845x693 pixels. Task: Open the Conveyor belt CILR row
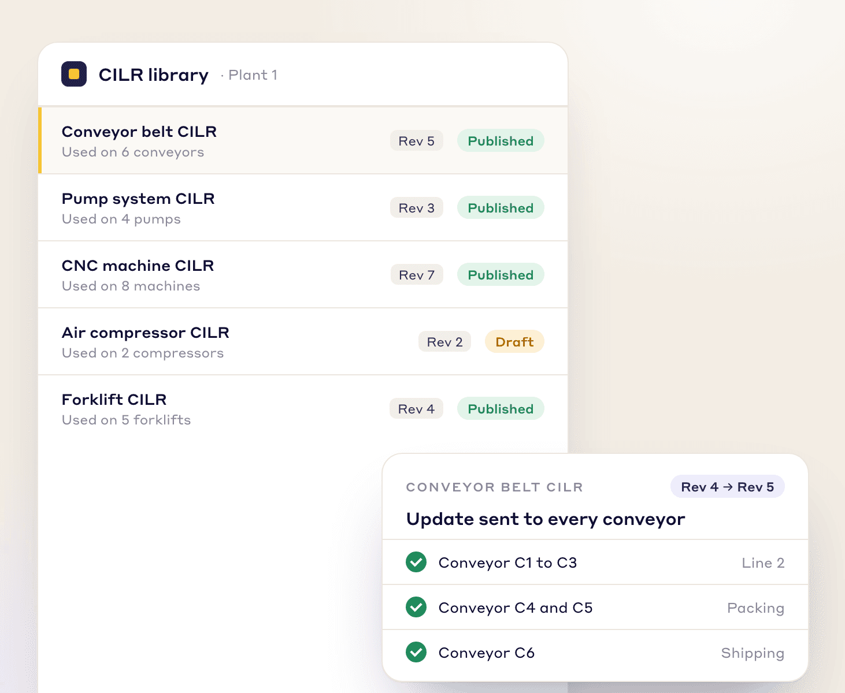tap(303, 140)
